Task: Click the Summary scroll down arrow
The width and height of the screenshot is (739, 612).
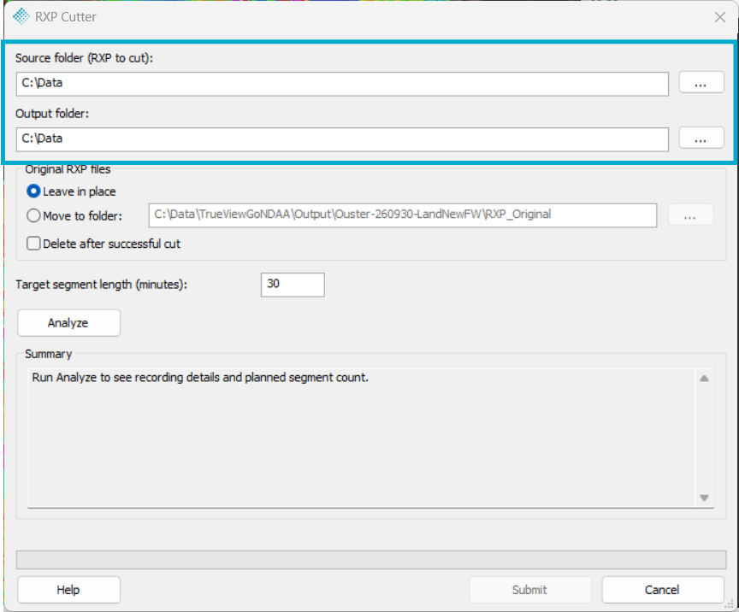Action: [704, 498]
